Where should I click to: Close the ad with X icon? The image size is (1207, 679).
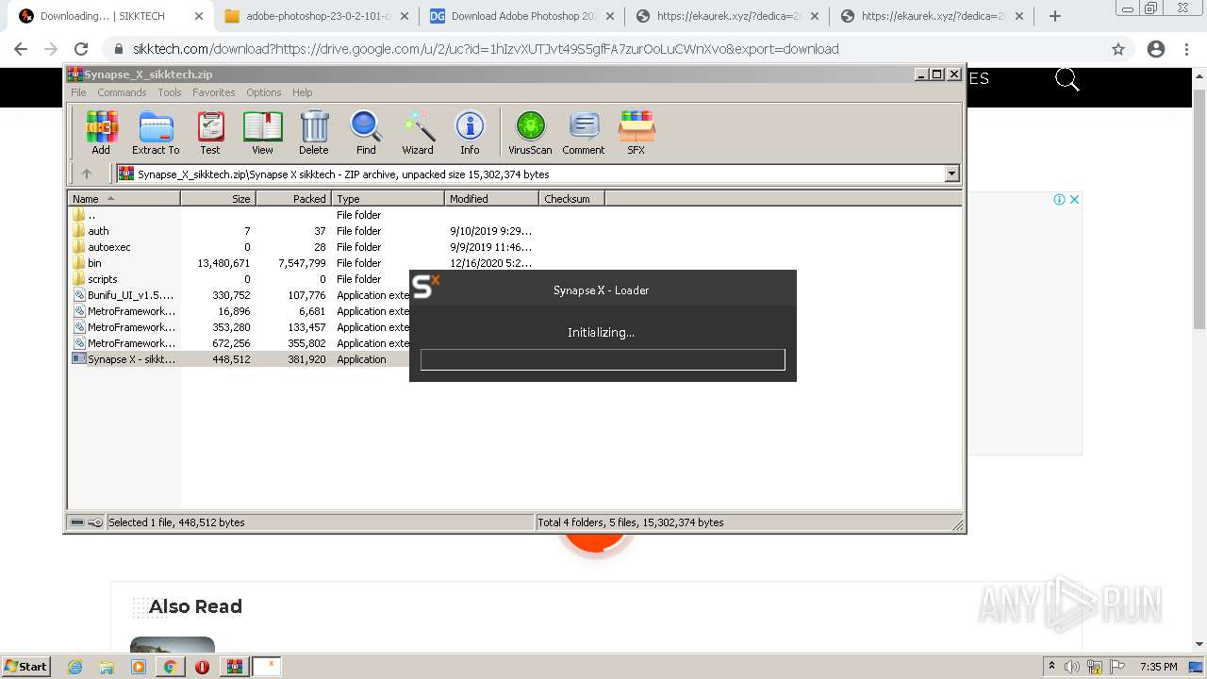tap(1074, 199)
